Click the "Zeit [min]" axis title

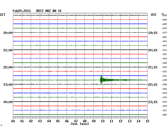coord(80,124)
